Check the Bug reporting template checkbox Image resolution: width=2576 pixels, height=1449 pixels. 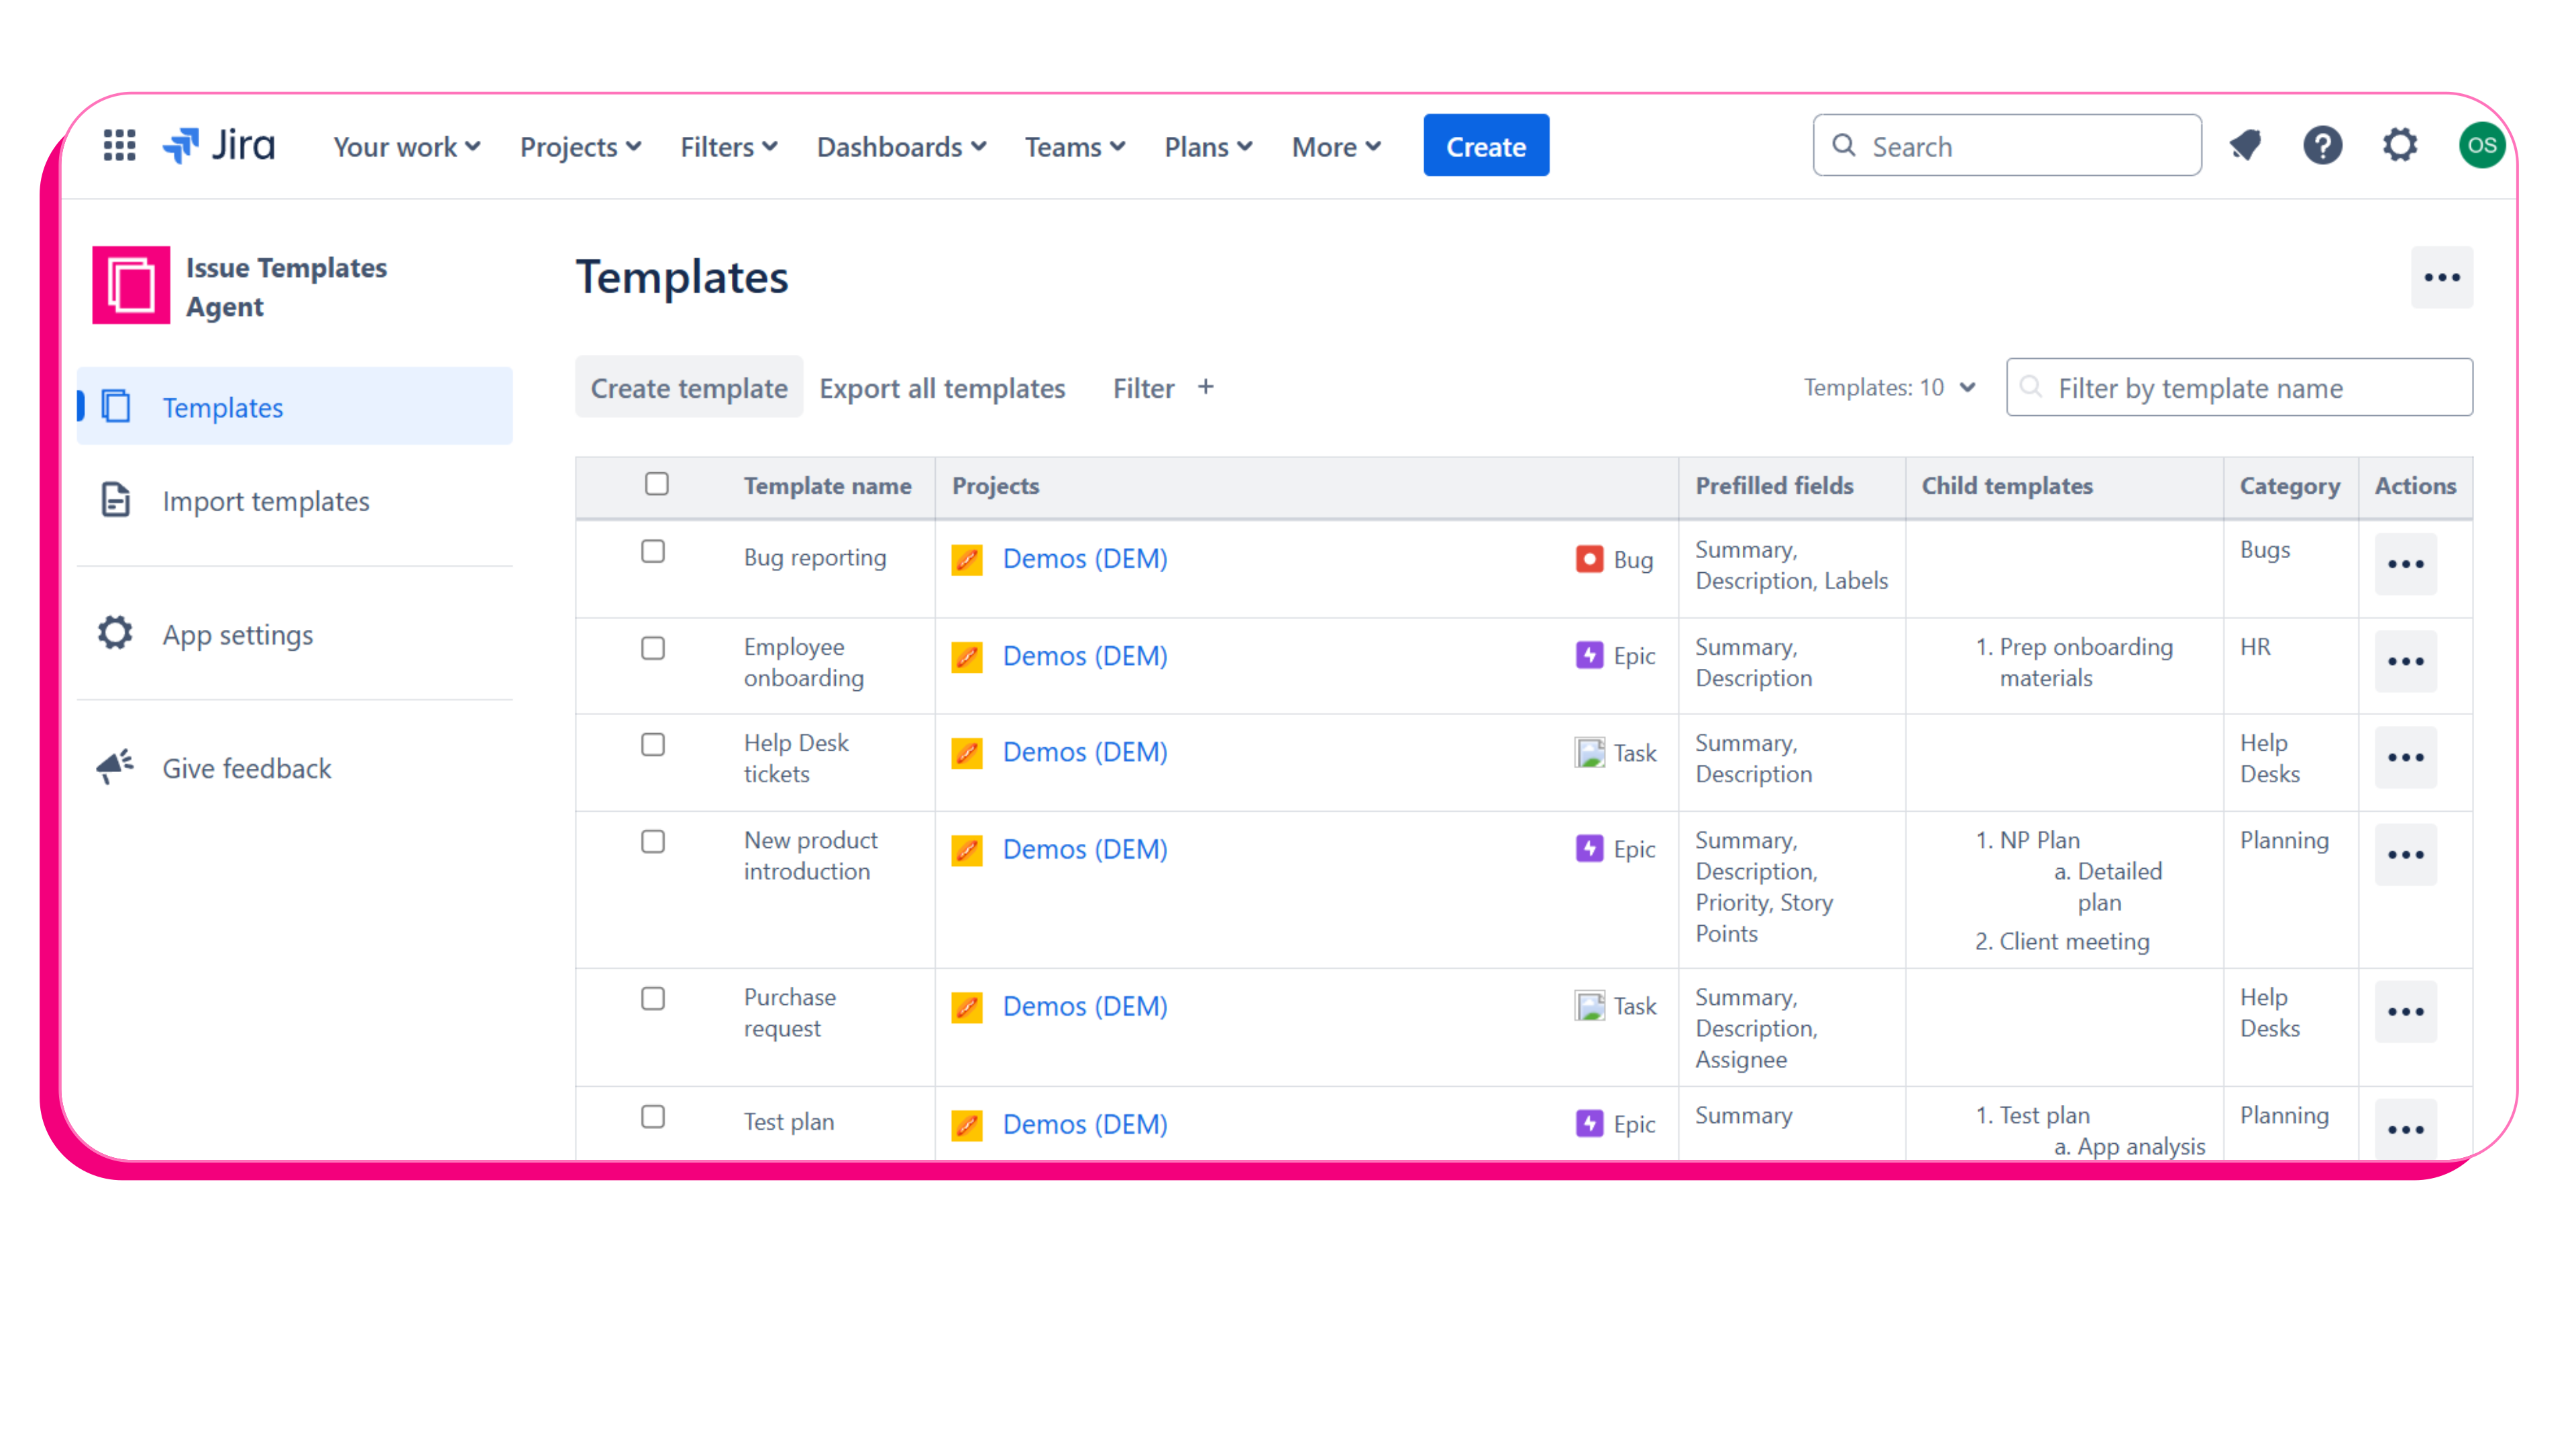[653, 551]
